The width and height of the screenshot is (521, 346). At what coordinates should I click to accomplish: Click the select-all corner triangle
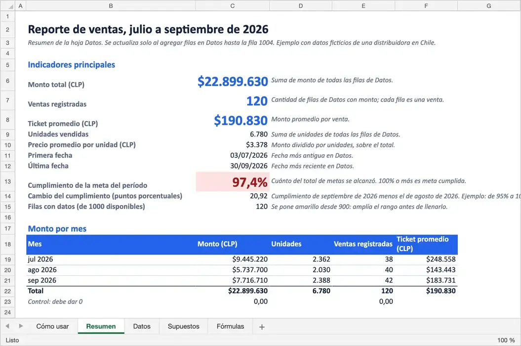coord(11,6)
